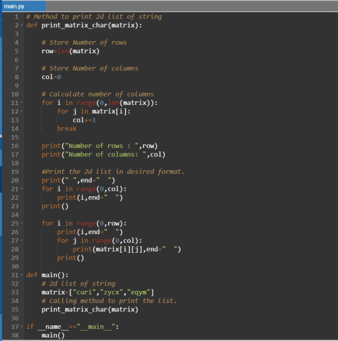Click line number 15 in the gutter
Screen dimensions: 338x341
(x=15, y=137)
